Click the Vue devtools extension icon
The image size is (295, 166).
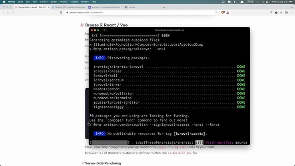pyautogui.click(x=271, y=12)
